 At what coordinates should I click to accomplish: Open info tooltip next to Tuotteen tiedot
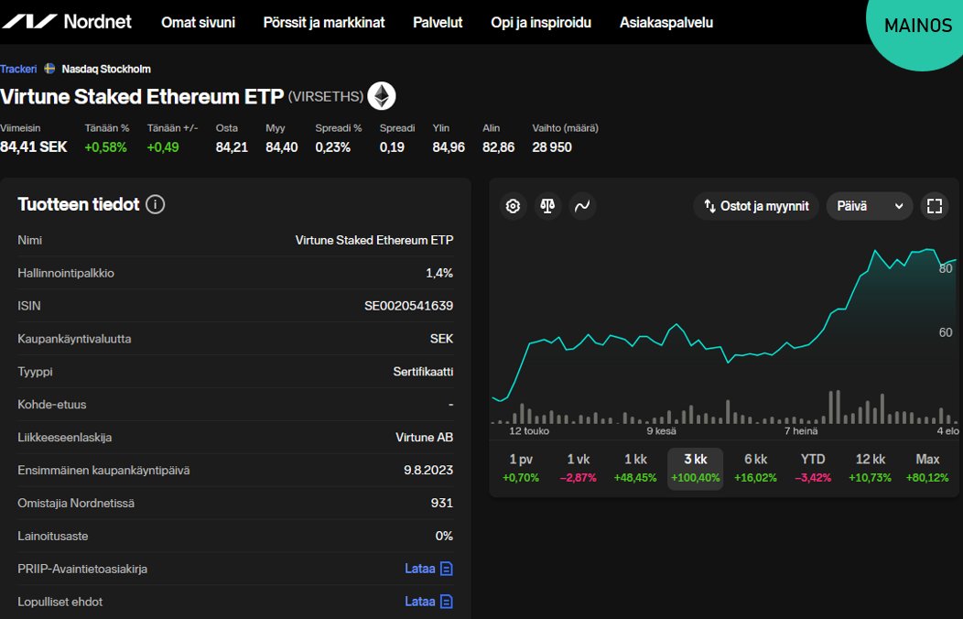click(155, 204)
